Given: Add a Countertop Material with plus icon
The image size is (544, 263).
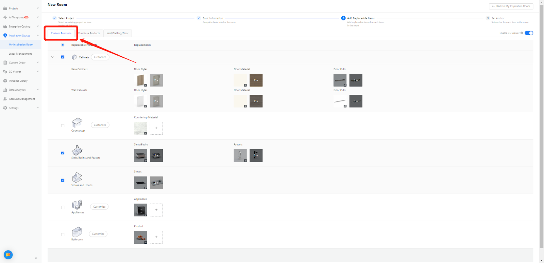Looking at the screenshot, I should (156, 128).
